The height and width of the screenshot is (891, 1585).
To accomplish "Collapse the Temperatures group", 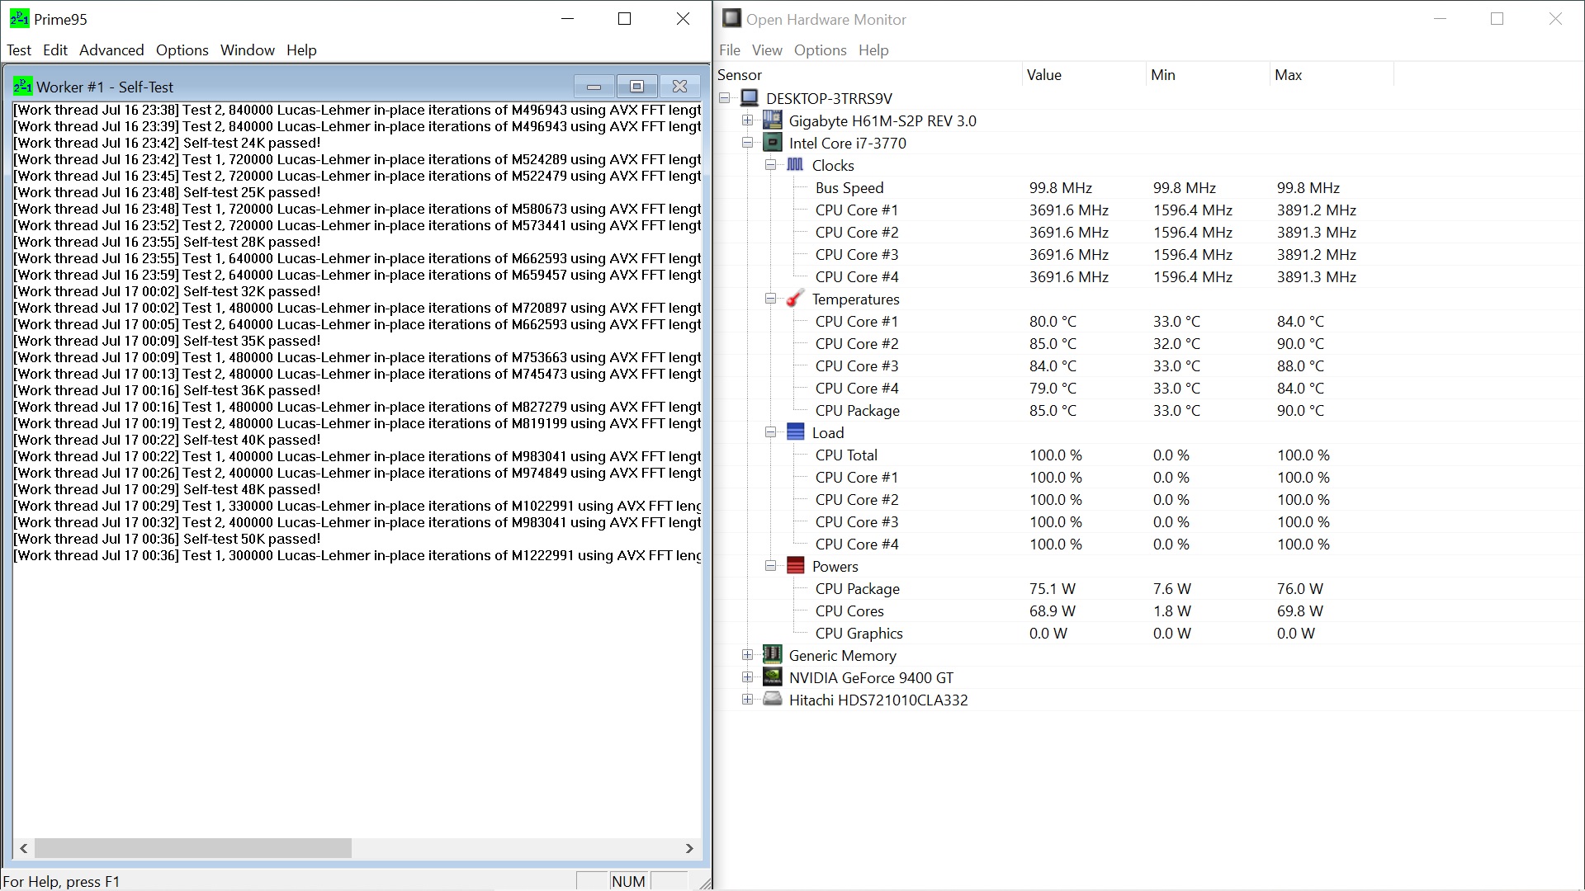I will coord(770,298).
